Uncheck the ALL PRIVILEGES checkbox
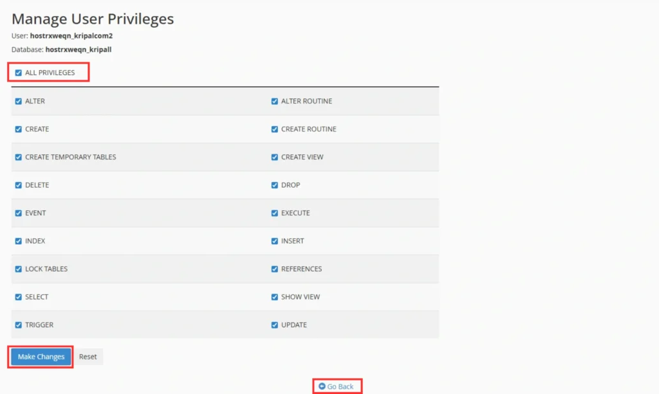The height and width of the screenshot is (394, 659). (x=19, y=73)
